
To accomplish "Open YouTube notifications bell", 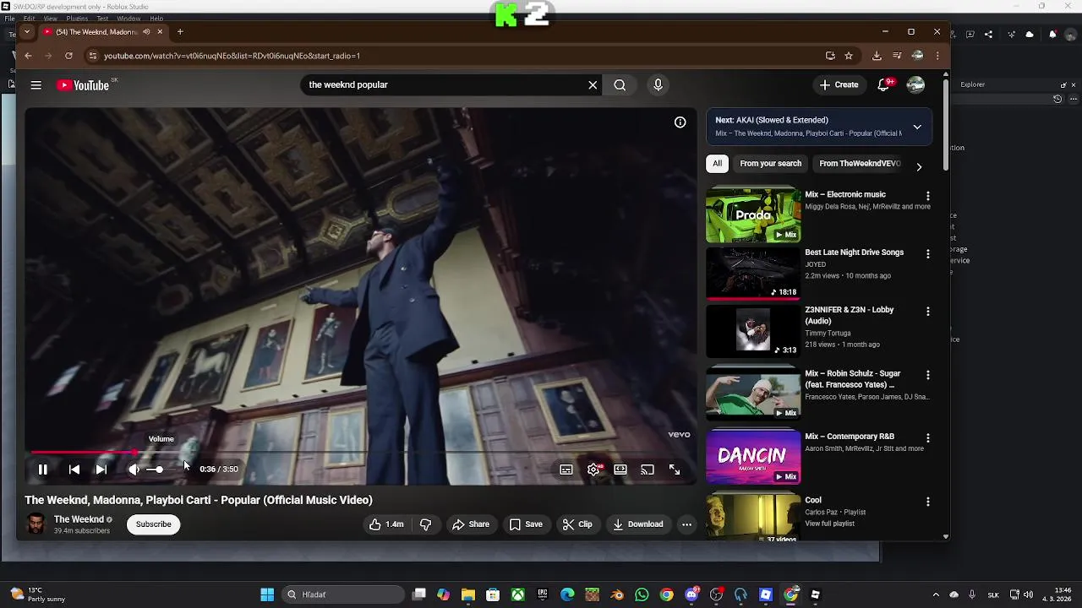I will (x=884, y=84).
